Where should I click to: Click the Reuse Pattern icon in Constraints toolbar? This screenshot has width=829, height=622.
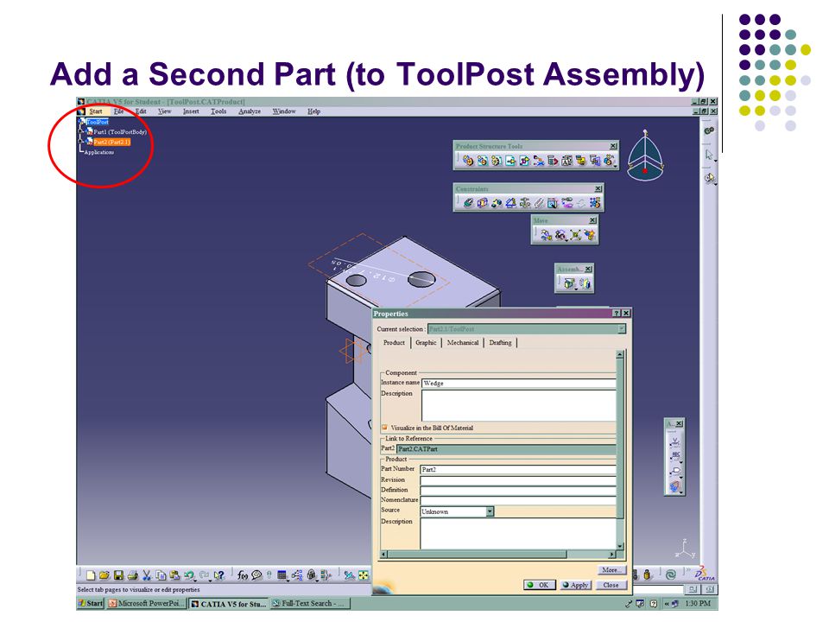(595, 202)
